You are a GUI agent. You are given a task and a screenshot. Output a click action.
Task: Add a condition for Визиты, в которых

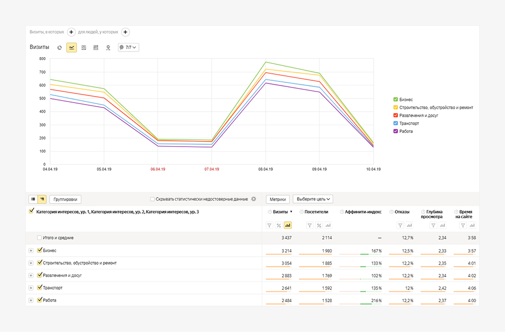(72, 32)
